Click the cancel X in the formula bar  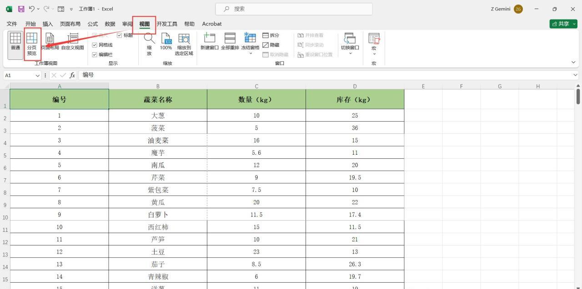coord(54,75)
